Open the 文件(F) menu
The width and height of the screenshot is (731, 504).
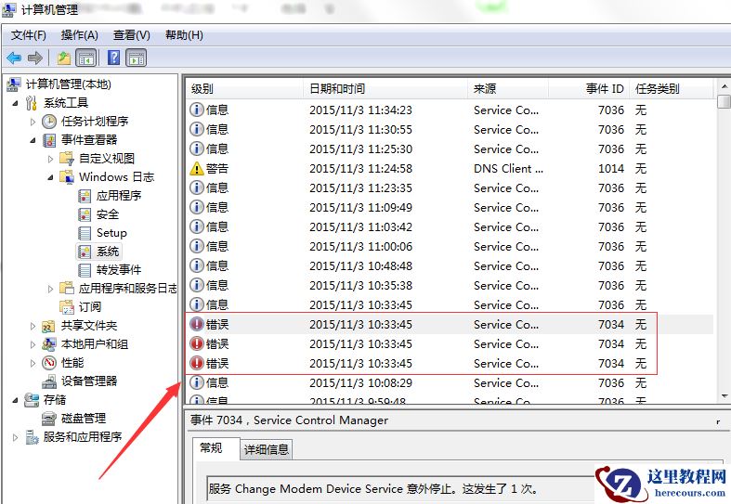click(28, 35)
